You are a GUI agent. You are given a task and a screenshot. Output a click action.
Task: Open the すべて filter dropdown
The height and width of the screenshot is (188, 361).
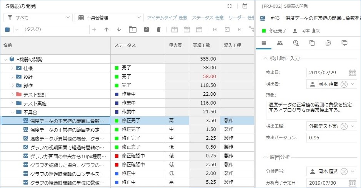(38, 18)
